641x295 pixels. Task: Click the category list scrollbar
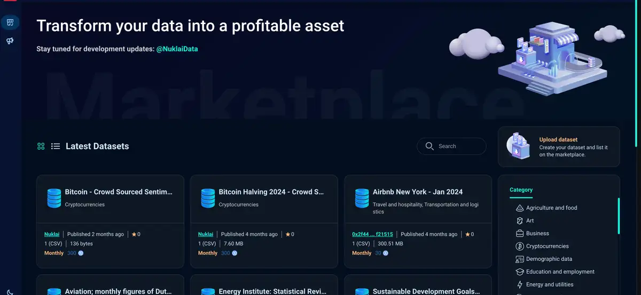pyautogui.click(x=619, y=216)
